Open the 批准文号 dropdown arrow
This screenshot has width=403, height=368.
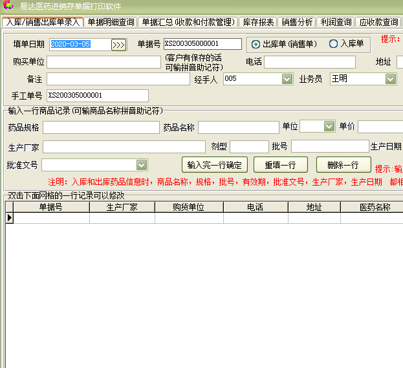point(142,165)
